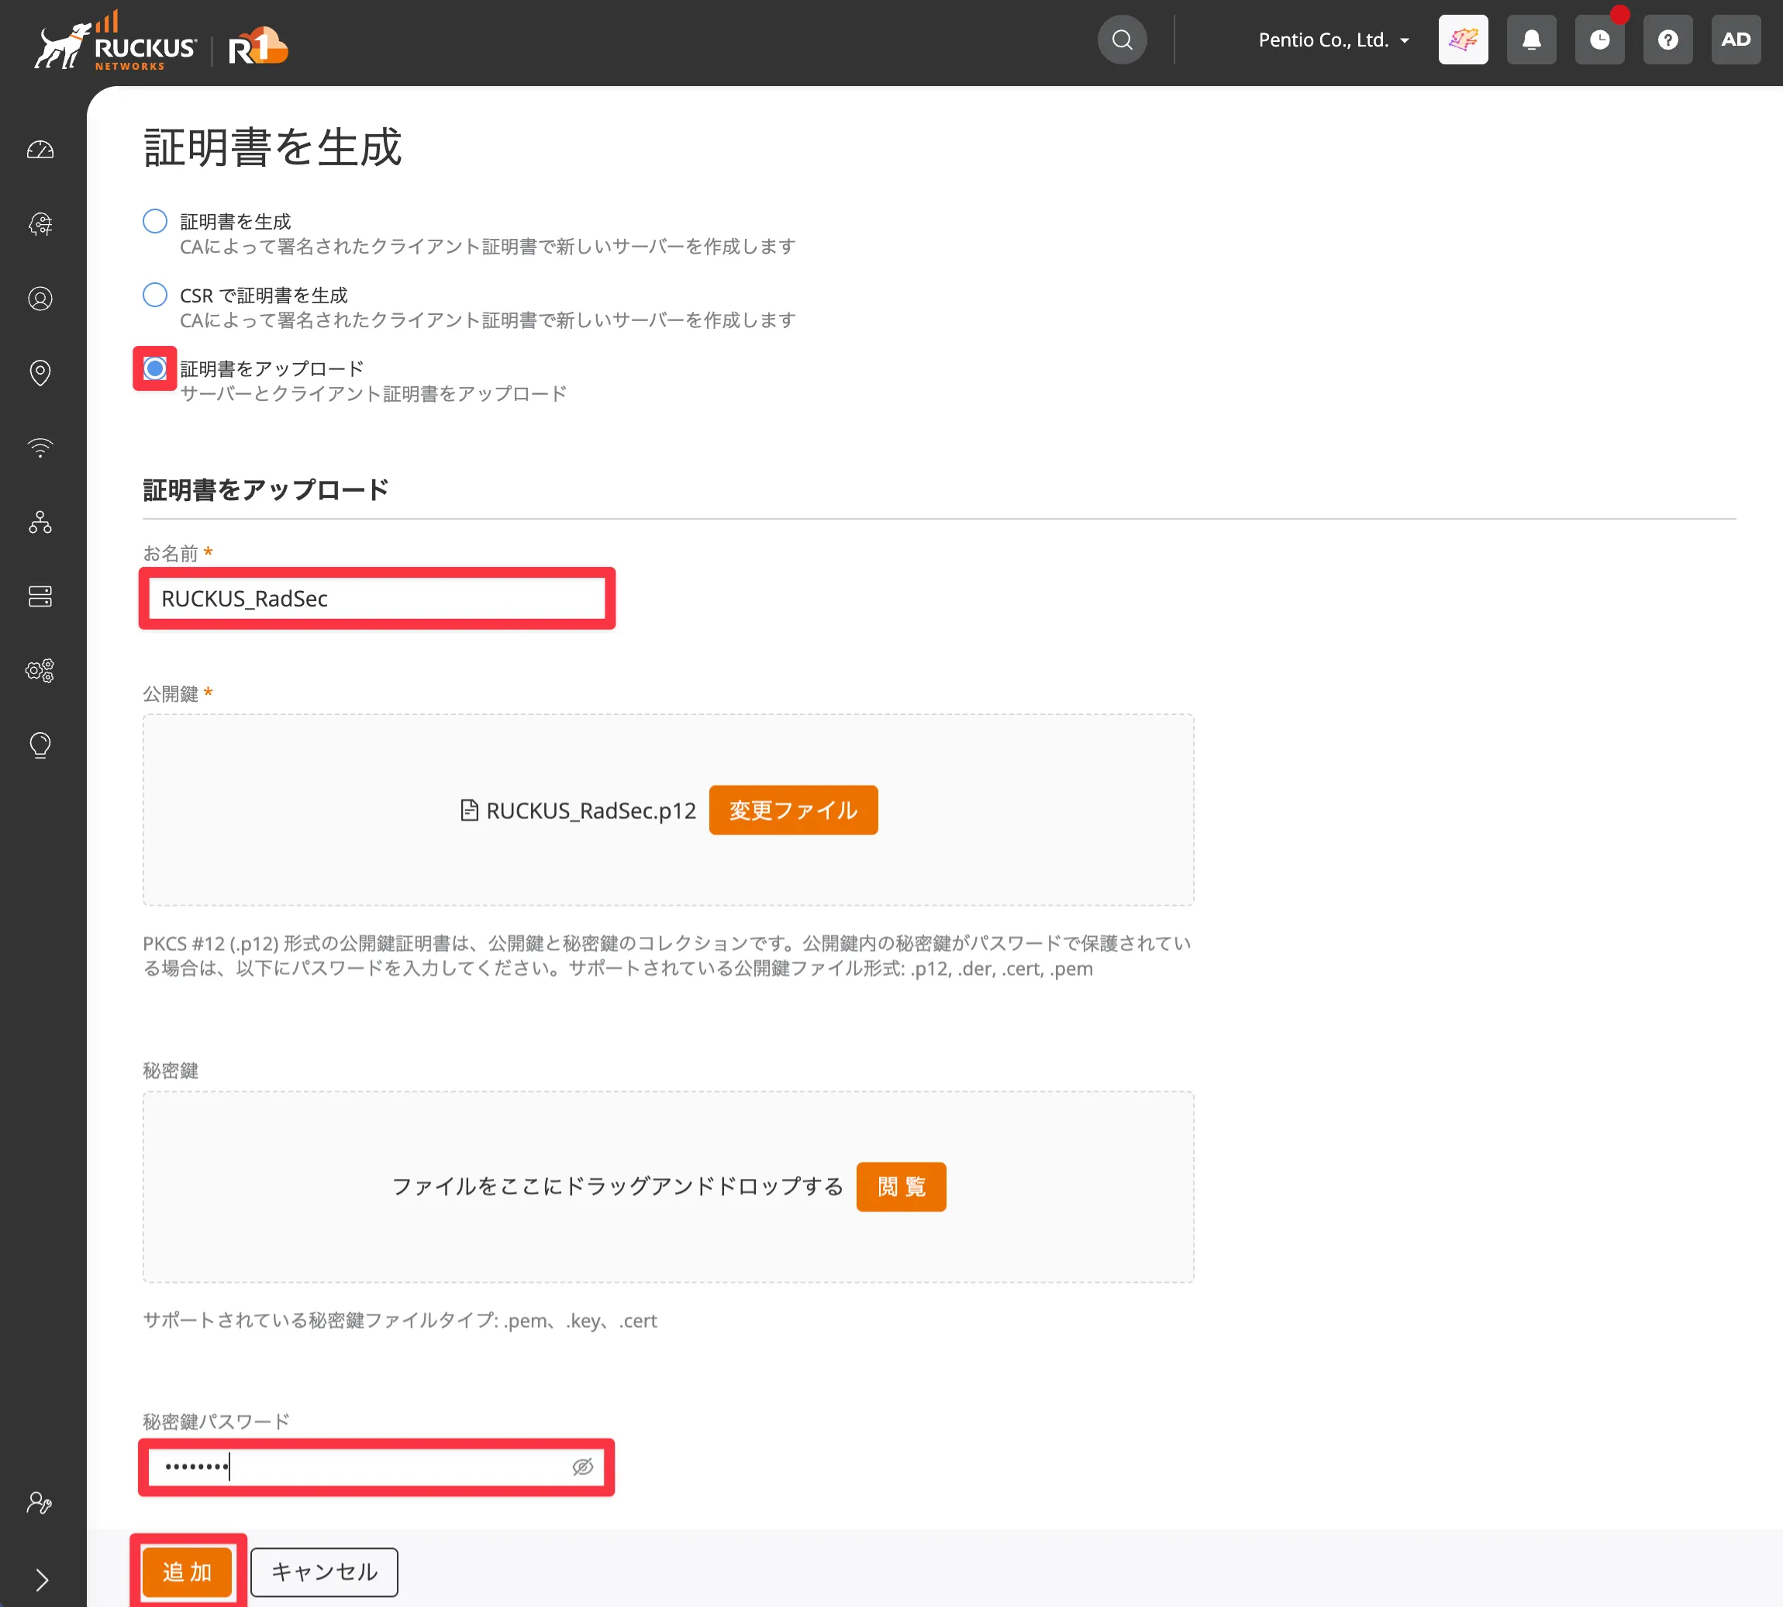Open the AI assurance head icon in sidebar
The image size is (1783, 1607).
(x=40, y=224)
